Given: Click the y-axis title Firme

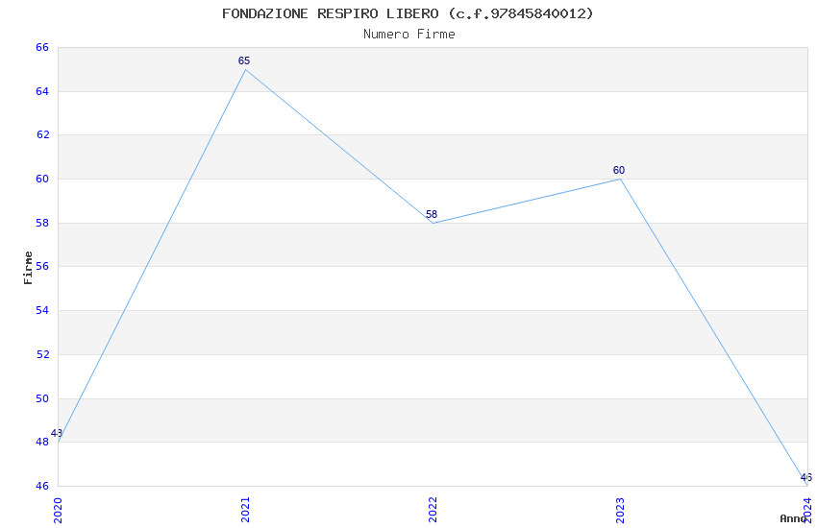Looking at the screenshot, I should click(28, 268).
